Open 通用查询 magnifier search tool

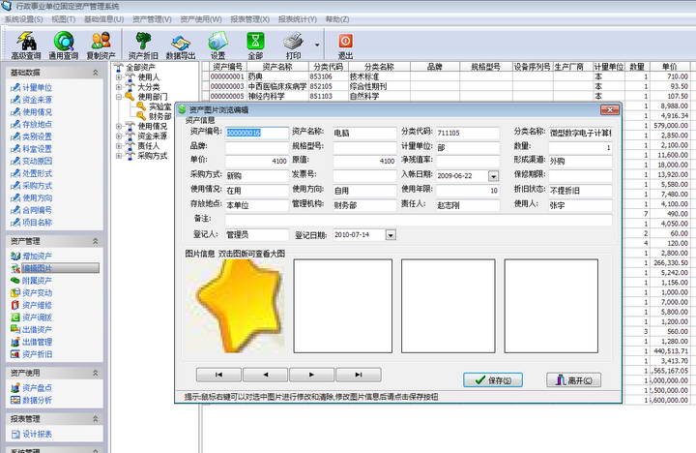[x=64, y=42]
